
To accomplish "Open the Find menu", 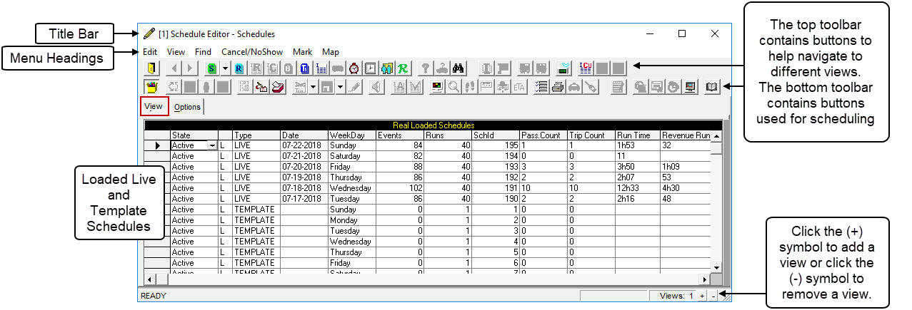I will pos(203,52).
